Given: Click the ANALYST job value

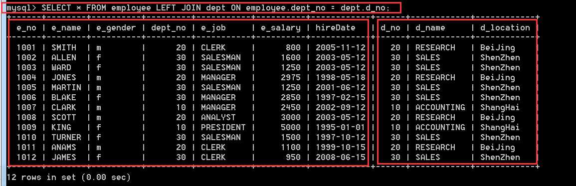Looking at the screenshot, I should pos(218,118).
